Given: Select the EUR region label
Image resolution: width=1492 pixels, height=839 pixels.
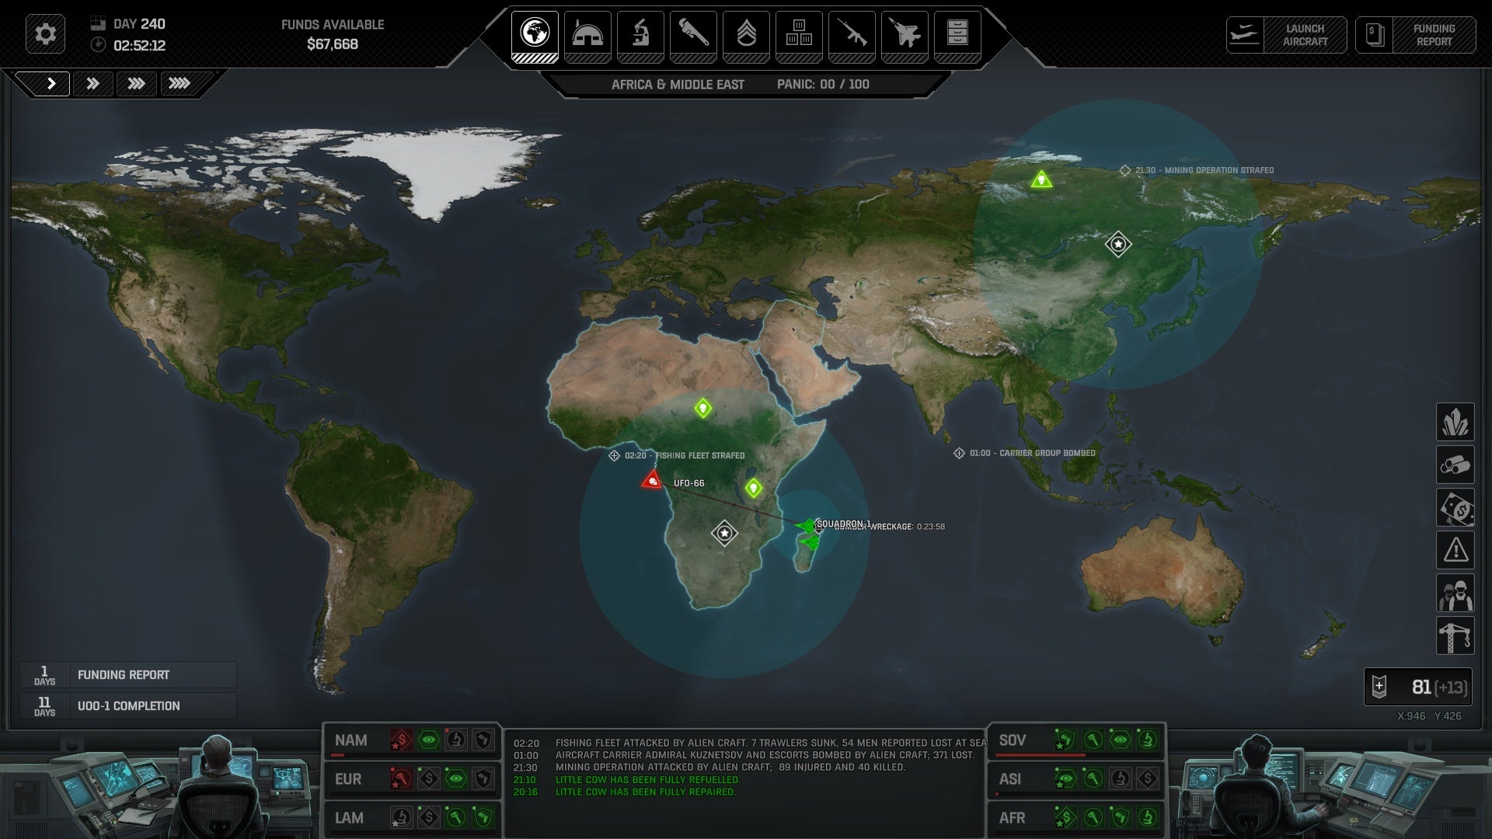Looking at the screenshot, I should point(348,779).
